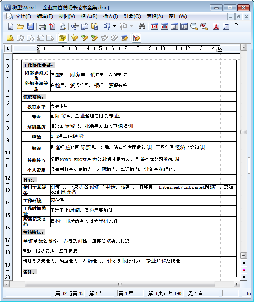
Task: Click horizontal scroll left arrow
Action: [7, 284]
